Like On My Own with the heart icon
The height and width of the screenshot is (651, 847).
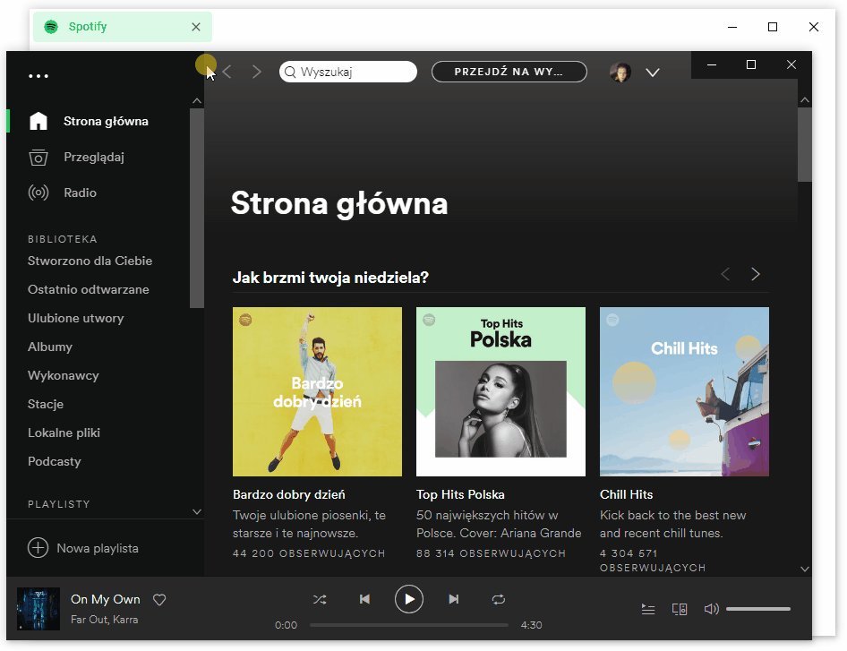pos(159,600)
